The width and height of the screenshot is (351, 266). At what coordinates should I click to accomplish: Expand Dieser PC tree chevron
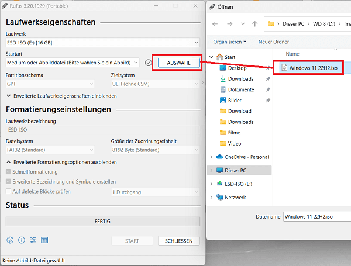[211, 171]
